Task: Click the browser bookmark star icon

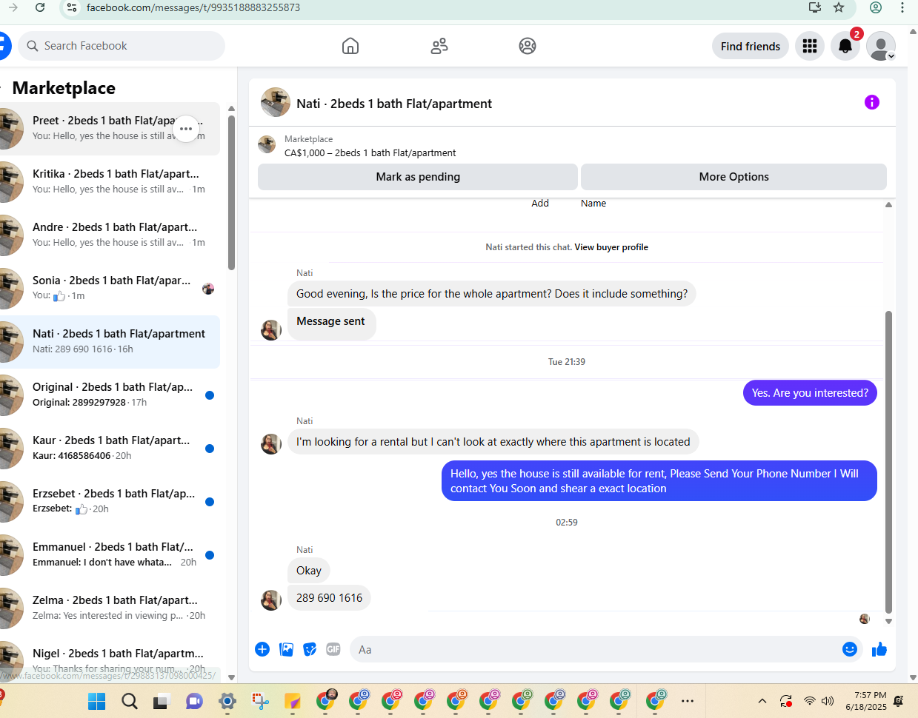Action: 839,7
